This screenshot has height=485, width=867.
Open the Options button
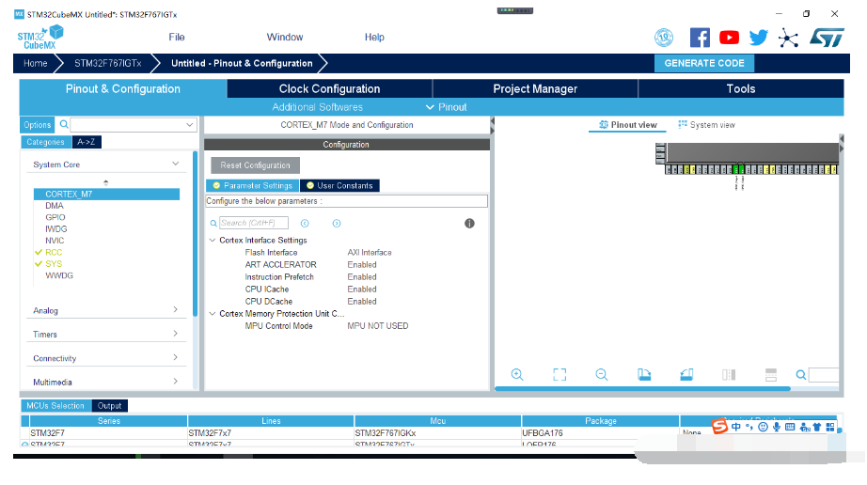(x=37, y=125)
